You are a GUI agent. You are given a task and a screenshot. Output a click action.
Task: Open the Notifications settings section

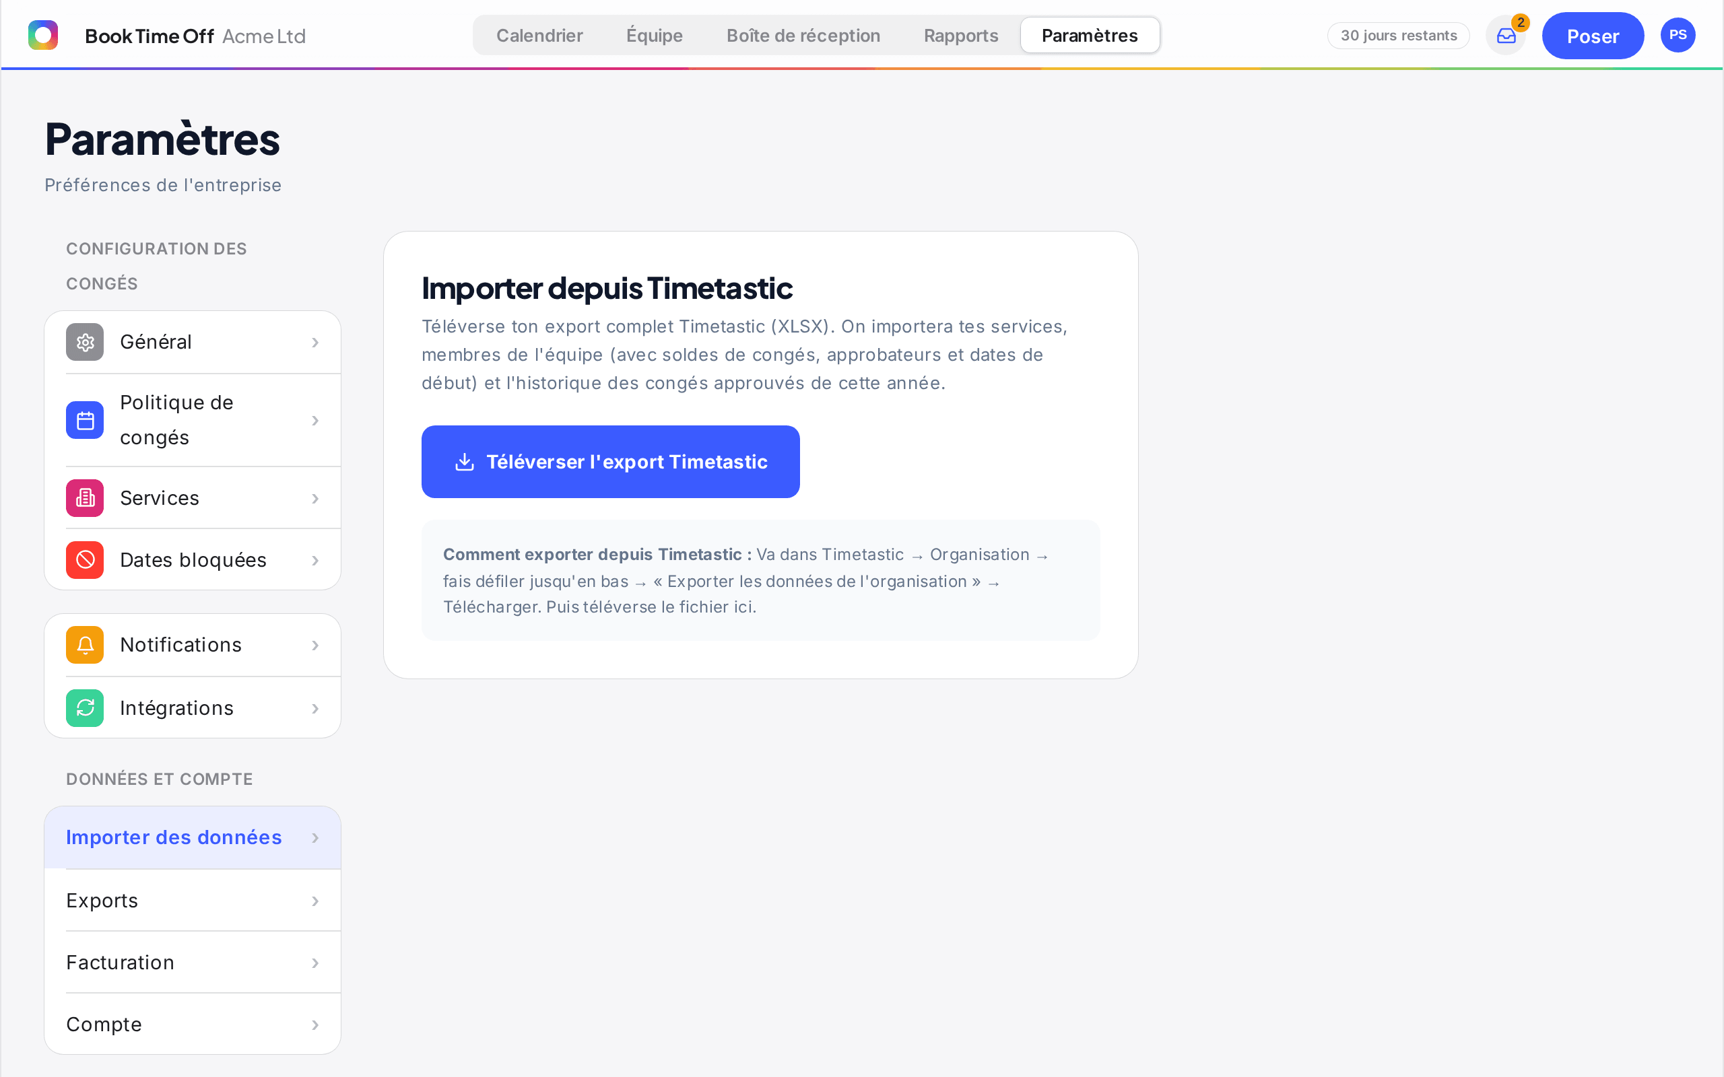(193, 645)
